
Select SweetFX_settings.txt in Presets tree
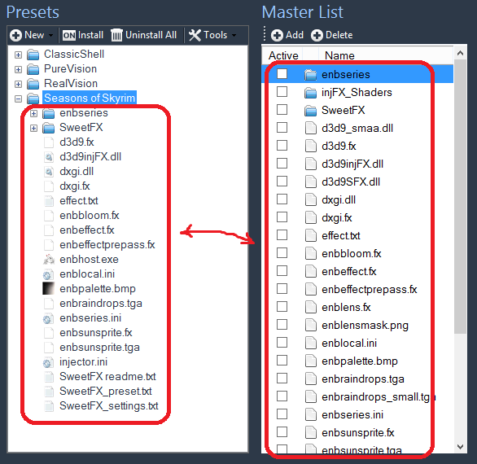click(x=109, y=406)
